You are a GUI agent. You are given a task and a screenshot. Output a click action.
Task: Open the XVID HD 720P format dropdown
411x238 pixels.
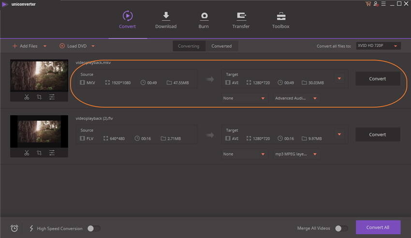tap(378, 46)
